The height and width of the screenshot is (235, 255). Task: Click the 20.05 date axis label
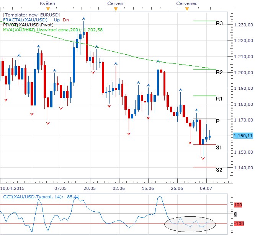[90, 188]
